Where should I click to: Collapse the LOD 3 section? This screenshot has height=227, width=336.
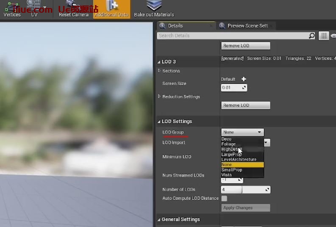click(x=159, y=62)
